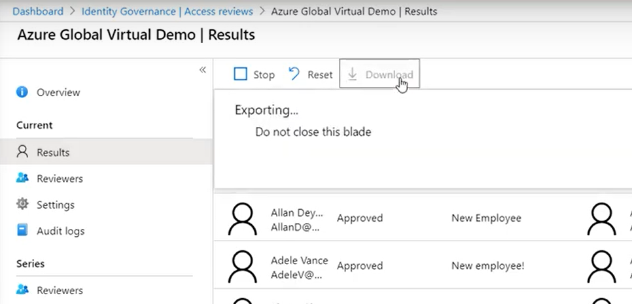
Task: Click Approved status in Allan's row
Action: pyautogui.click(x=360, y=218)
